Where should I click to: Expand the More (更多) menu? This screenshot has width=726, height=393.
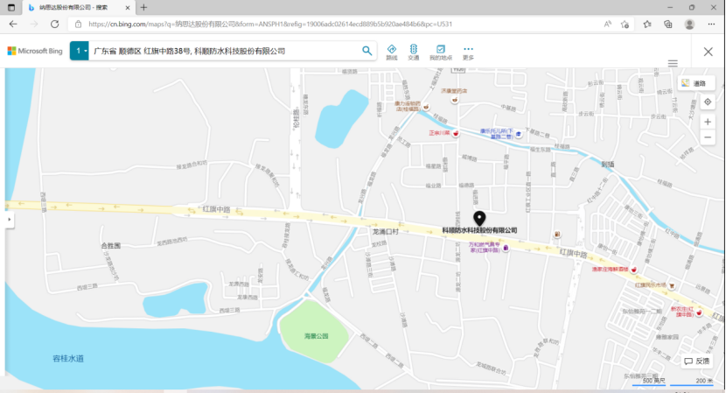point(468,52)
